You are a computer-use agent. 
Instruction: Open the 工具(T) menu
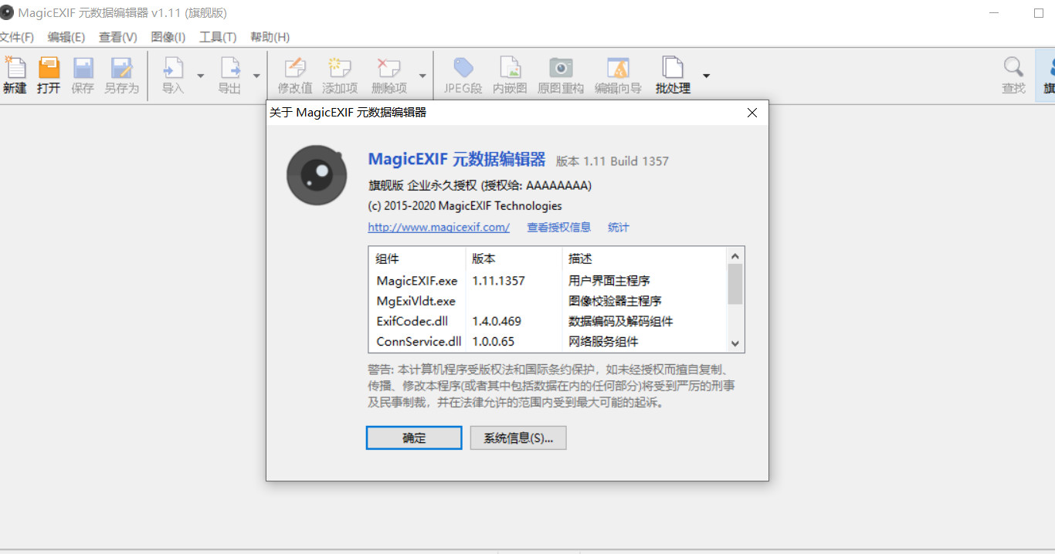pos(218,37)
